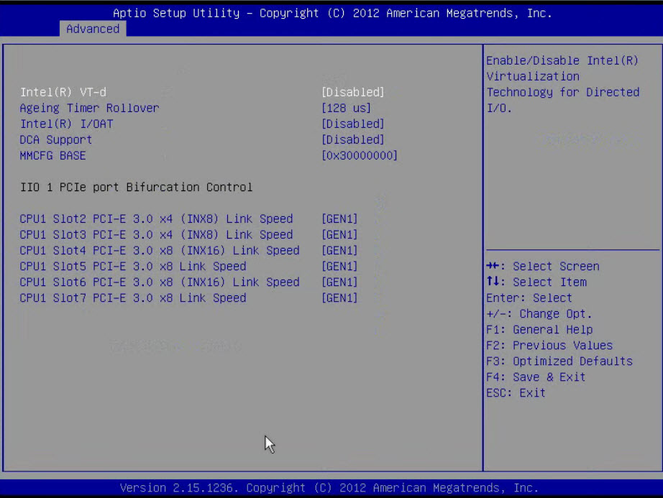The image size is (663, 498).
Task: Change the Slot4 [GEN1] link speed value
Action: [339, 251]
